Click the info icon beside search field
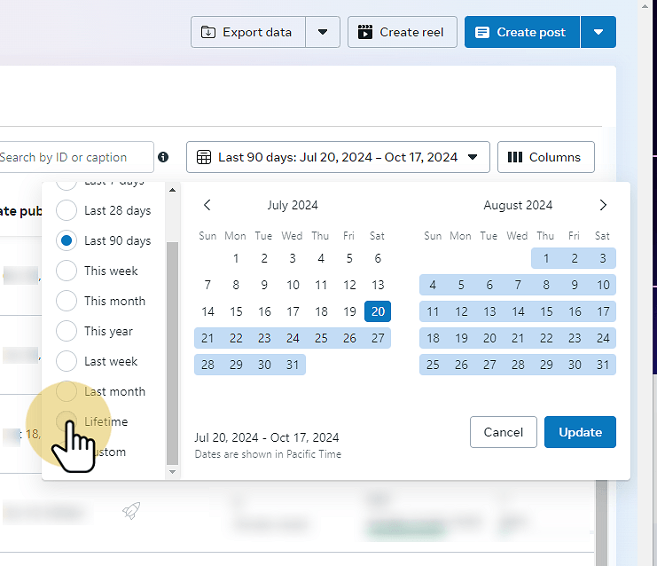Screen dimensions: 657x566 click(x=163, y=157)
